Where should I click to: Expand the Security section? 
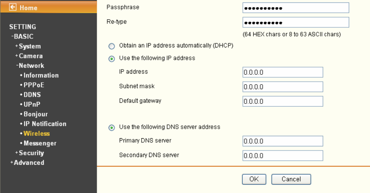coord(29,153)
